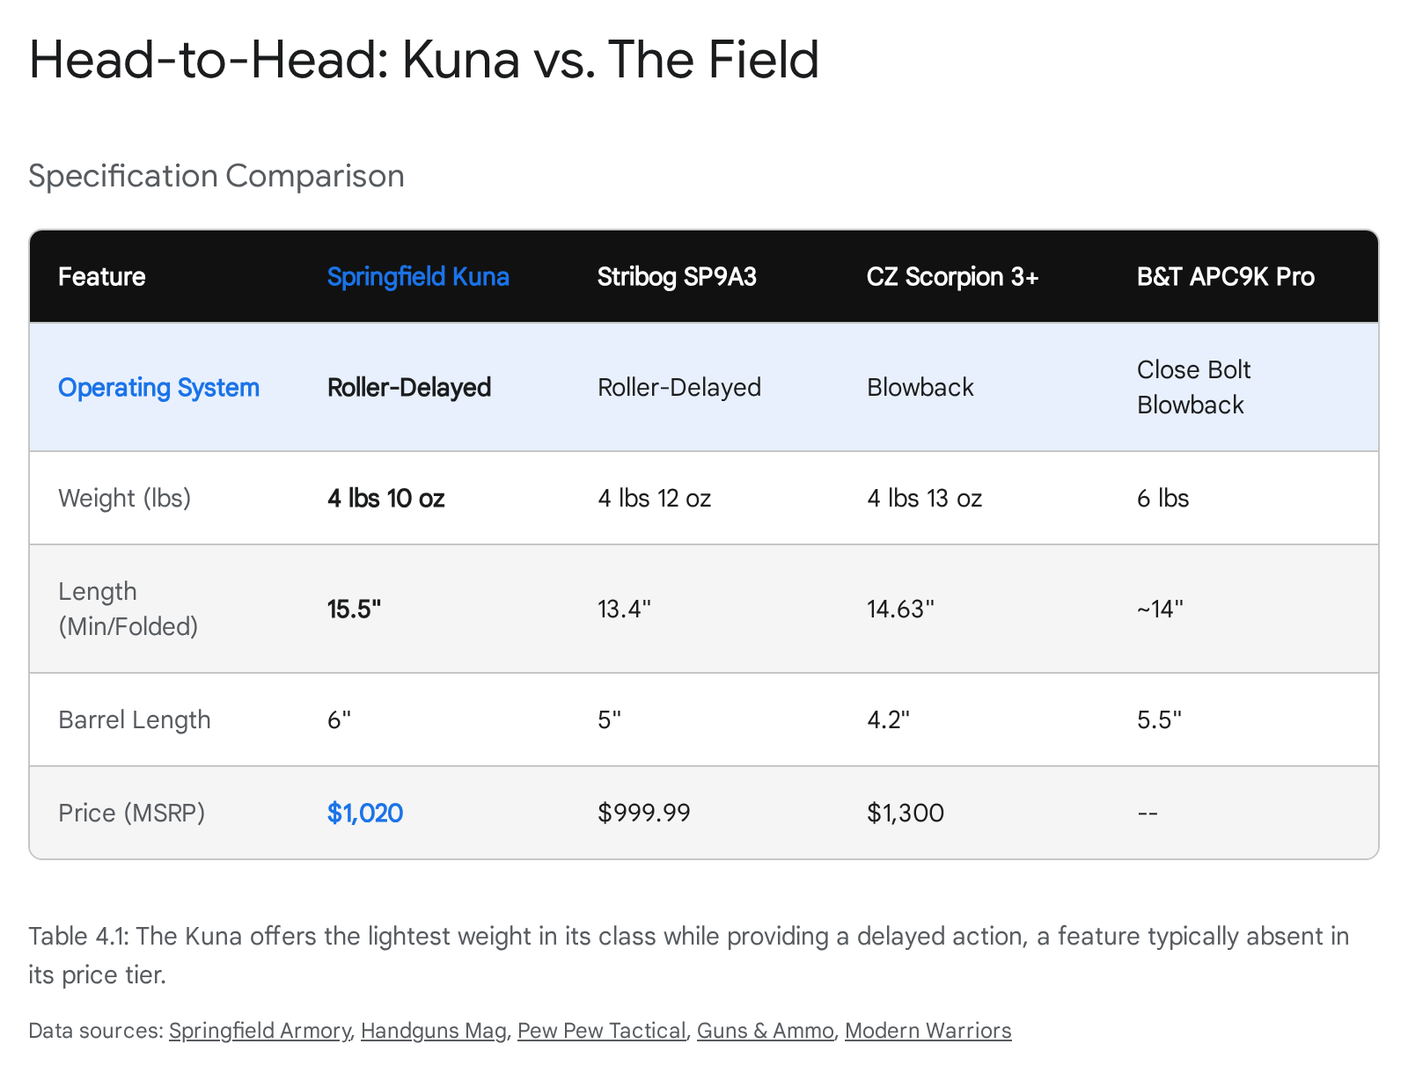1408x1073 pixels.
Task: Open the Modern Warriors source link
Action: point(928,1030)
